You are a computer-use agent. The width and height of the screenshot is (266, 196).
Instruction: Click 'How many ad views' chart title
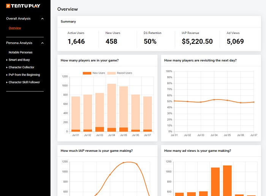coord(198,151)
